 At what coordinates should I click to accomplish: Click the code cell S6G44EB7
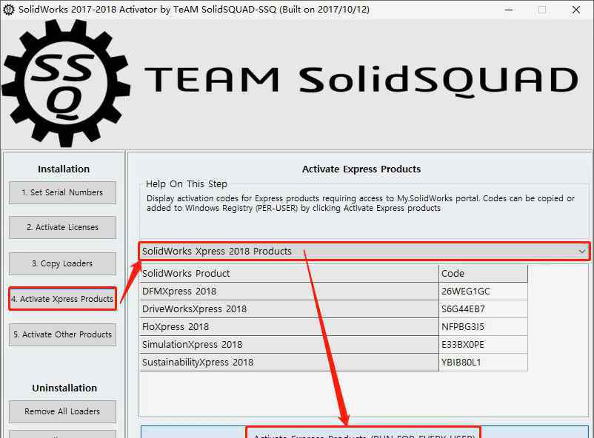point(483,309)
